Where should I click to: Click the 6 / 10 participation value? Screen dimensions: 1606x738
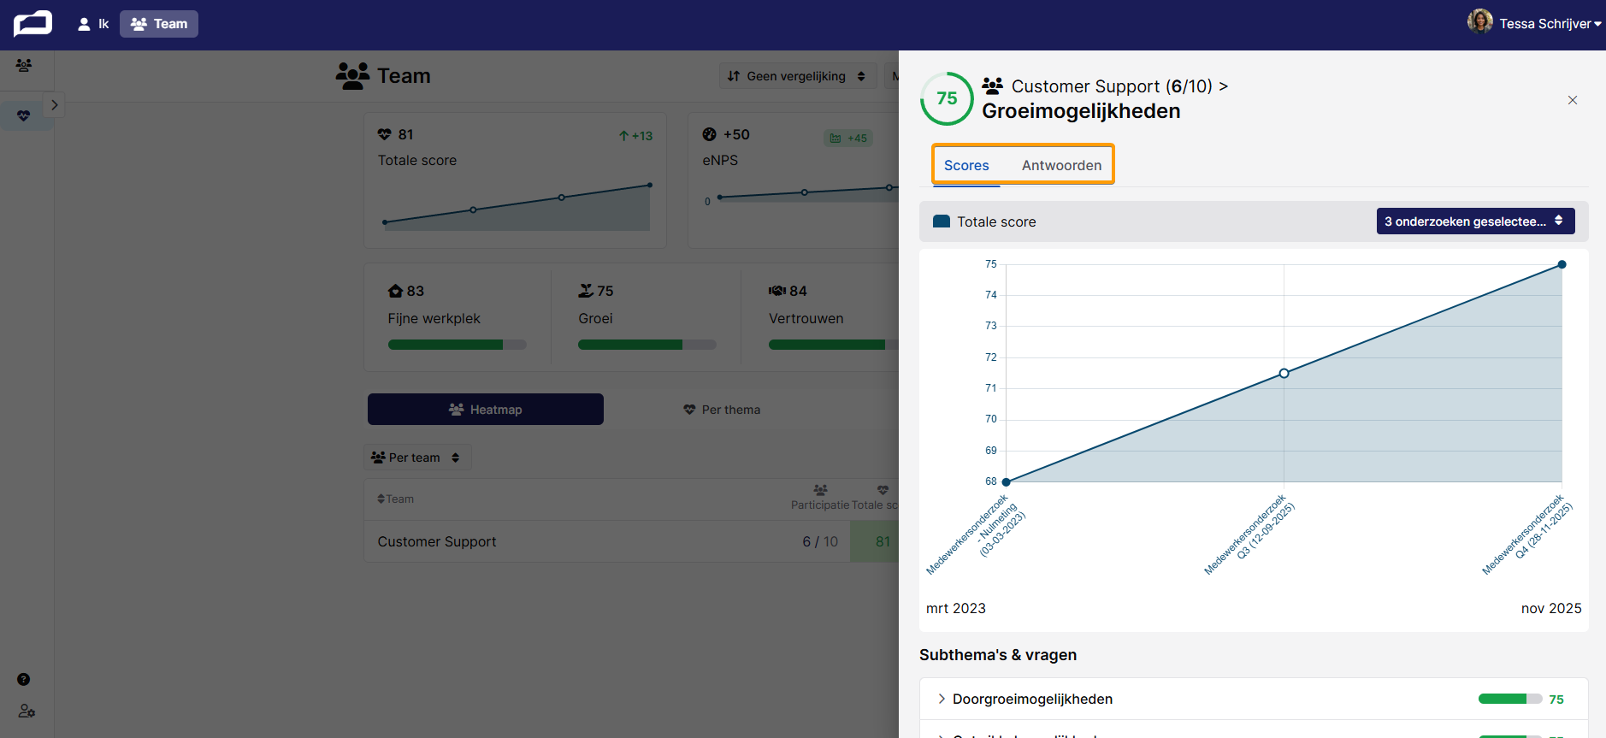[x=820, y=541]
